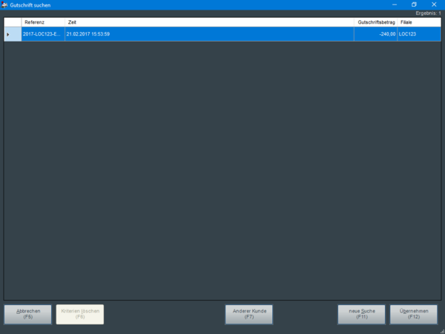The height and width of the screenshot is (334, 445).
Task: Select the 2017-LOC123 reference cell
Action: 43,34
